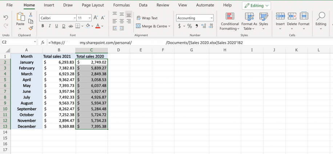Toggle Italic formatting
333x154 pixels.
pyautogui.click(x=49, y=26)
